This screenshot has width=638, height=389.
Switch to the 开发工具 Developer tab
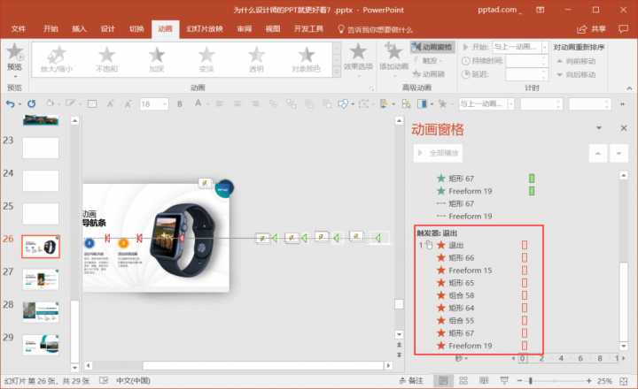pyautogui.click(x=308, y=29)
